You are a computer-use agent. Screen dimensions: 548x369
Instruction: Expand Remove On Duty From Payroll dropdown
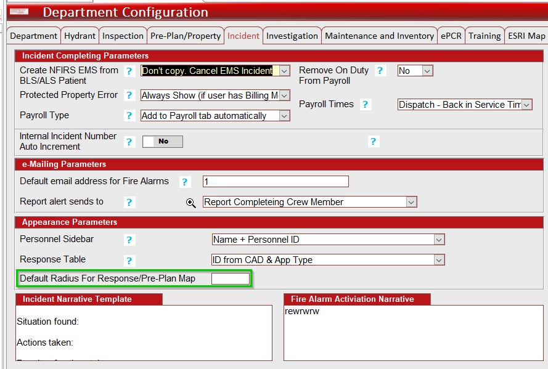coord(415,71)
